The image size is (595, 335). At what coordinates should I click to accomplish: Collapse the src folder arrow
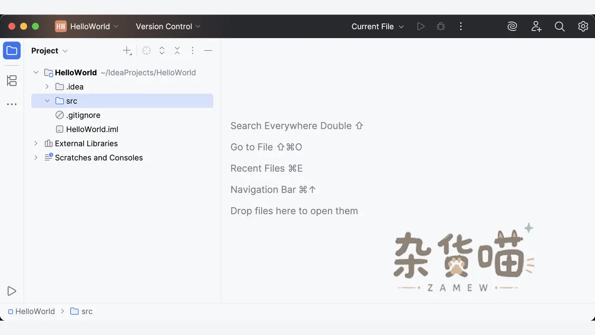[x=47, y=101]
